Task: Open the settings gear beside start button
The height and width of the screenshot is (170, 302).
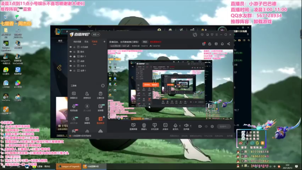Action: click(212, 127)
